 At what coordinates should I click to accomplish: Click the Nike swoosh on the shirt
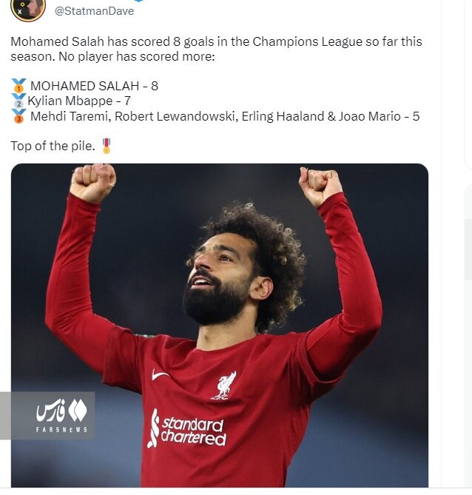click(160, 375)
